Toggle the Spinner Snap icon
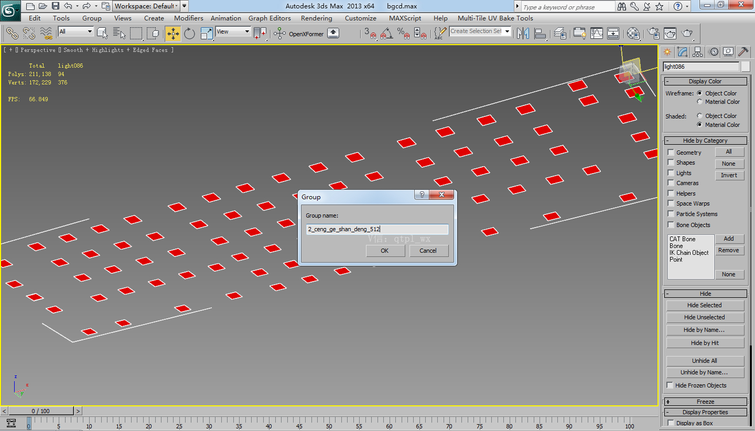The image size is (755, 431). click(x=420, y=34)
